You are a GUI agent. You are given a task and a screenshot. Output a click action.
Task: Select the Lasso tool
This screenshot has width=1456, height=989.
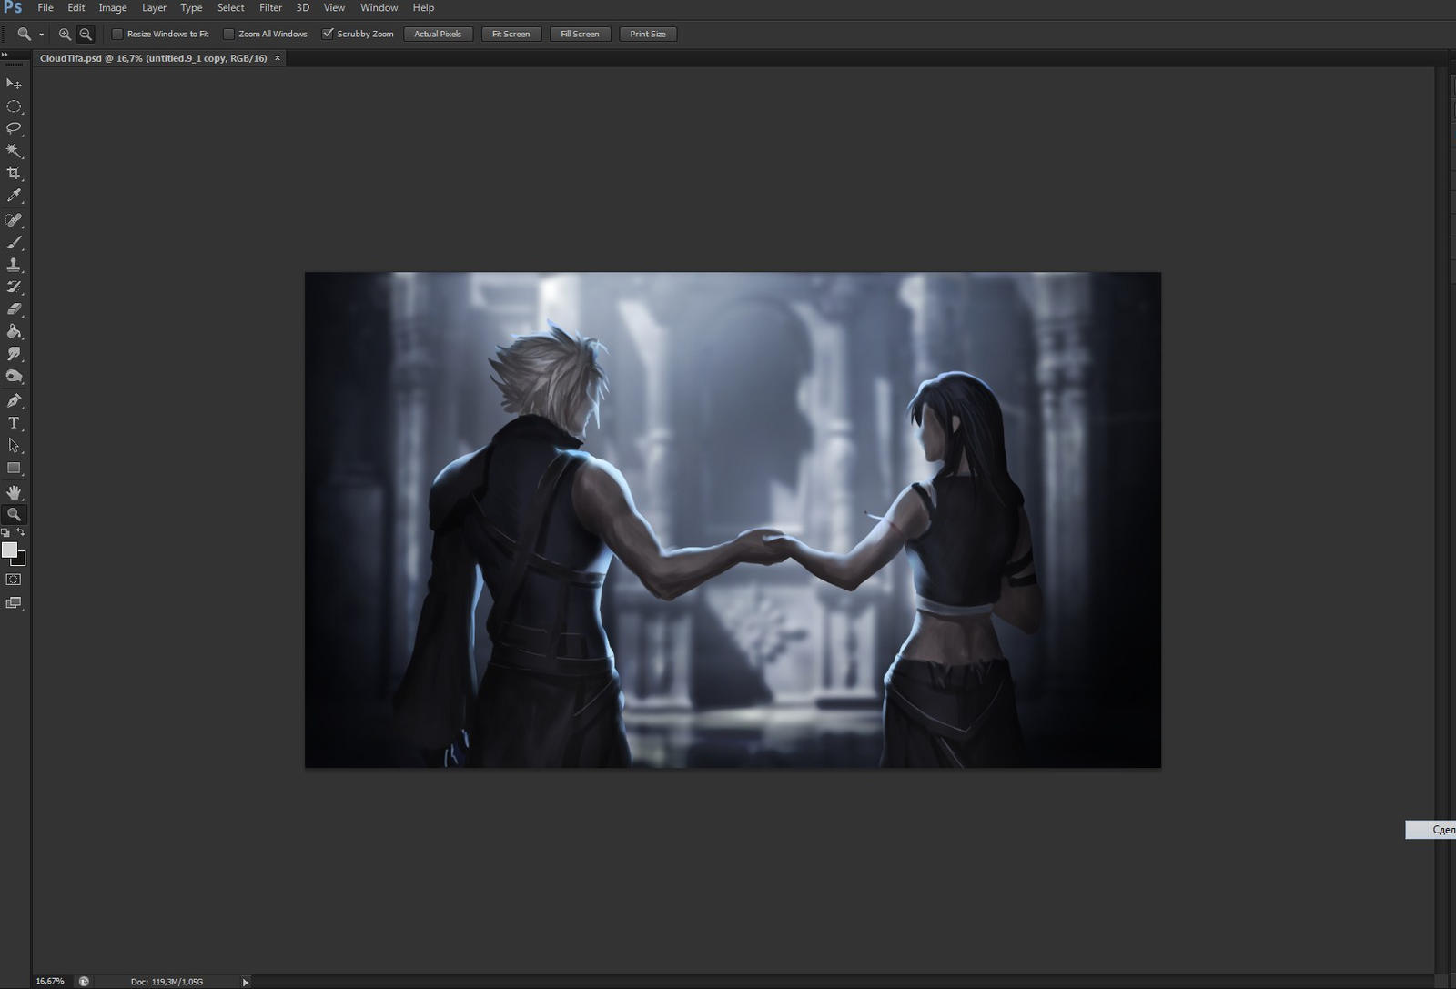pyautogui.click(x=14, y=128)
